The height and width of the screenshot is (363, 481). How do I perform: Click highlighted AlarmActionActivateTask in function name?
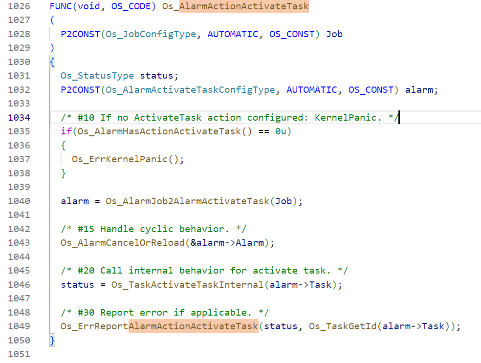coord(244,6)
